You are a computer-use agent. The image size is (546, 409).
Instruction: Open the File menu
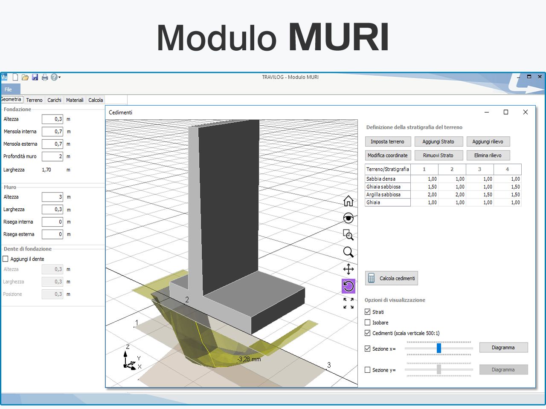pos(8,89)
